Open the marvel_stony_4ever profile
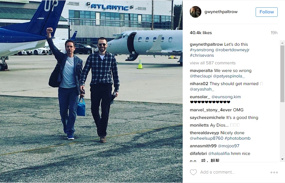The width and height of the screenshot is (285, 183). pyautogui.click(x=211, y=110)
